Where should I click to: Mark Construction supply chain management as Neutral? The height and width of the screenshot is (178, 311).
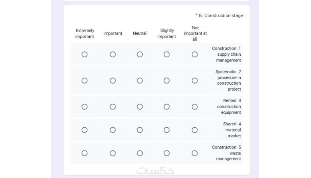click(x=140, y=54)
